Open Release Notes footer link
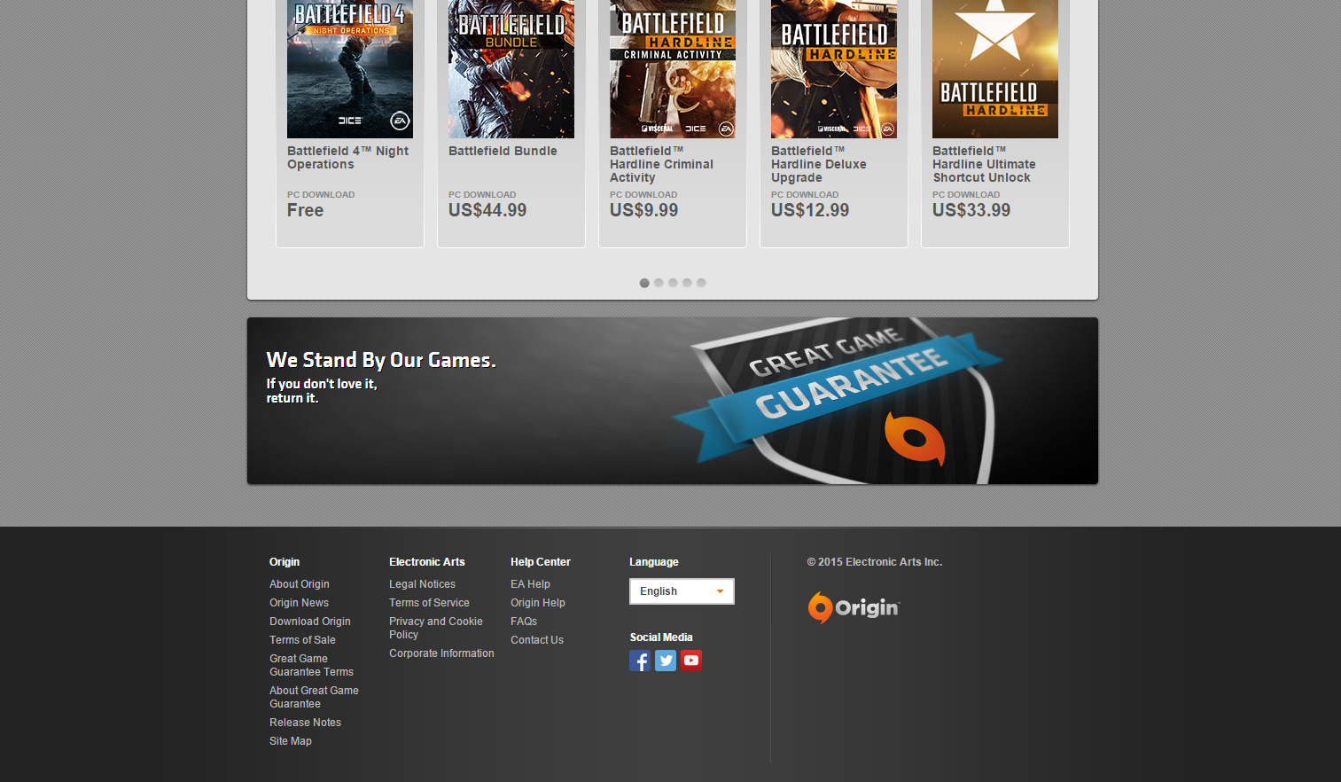The width and height of the screenshot is (1341, 782). (305, 723)
